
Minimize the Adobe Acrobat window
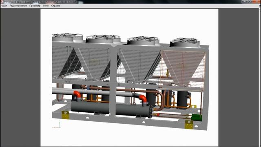click(245, 2)
